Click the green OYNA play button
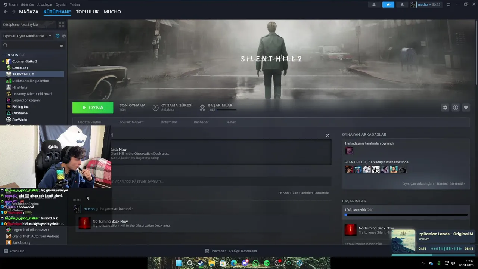 pos(93,108)
